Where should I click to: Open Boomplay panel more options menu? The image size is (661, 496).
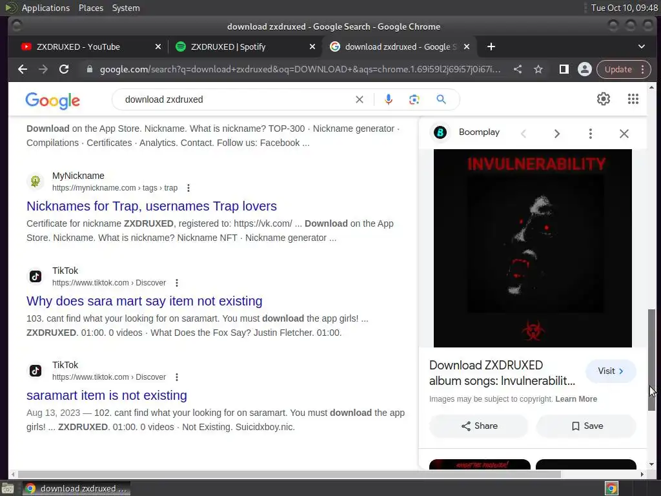(590, 134)
